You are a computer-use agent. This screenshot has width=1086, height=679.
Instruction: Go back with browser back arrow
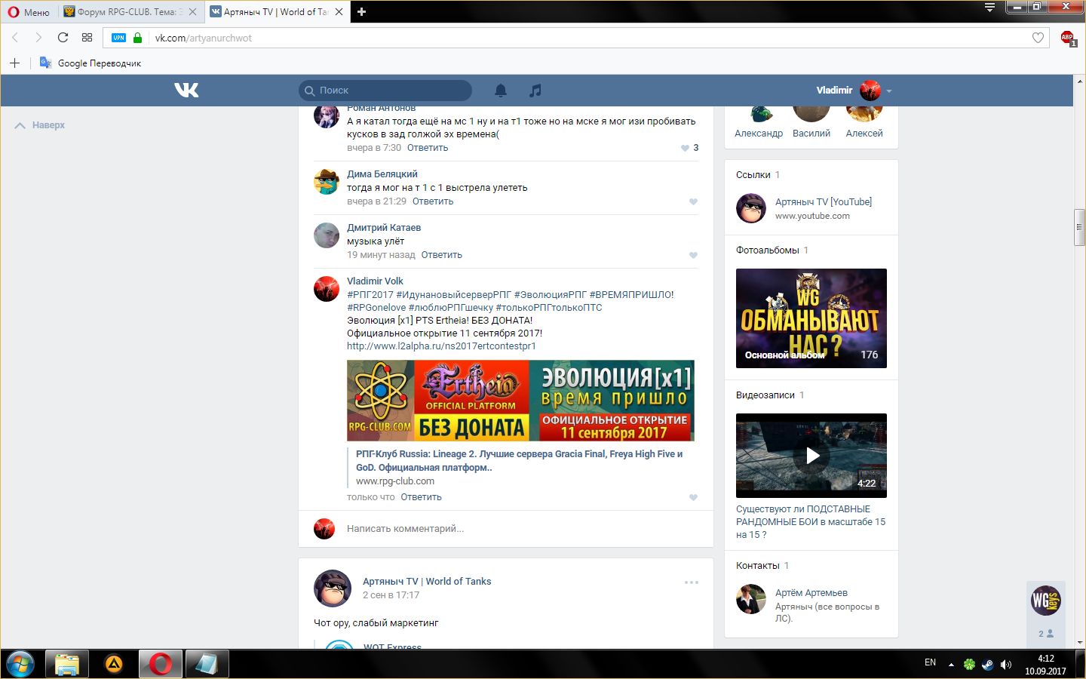pos(15,38)
